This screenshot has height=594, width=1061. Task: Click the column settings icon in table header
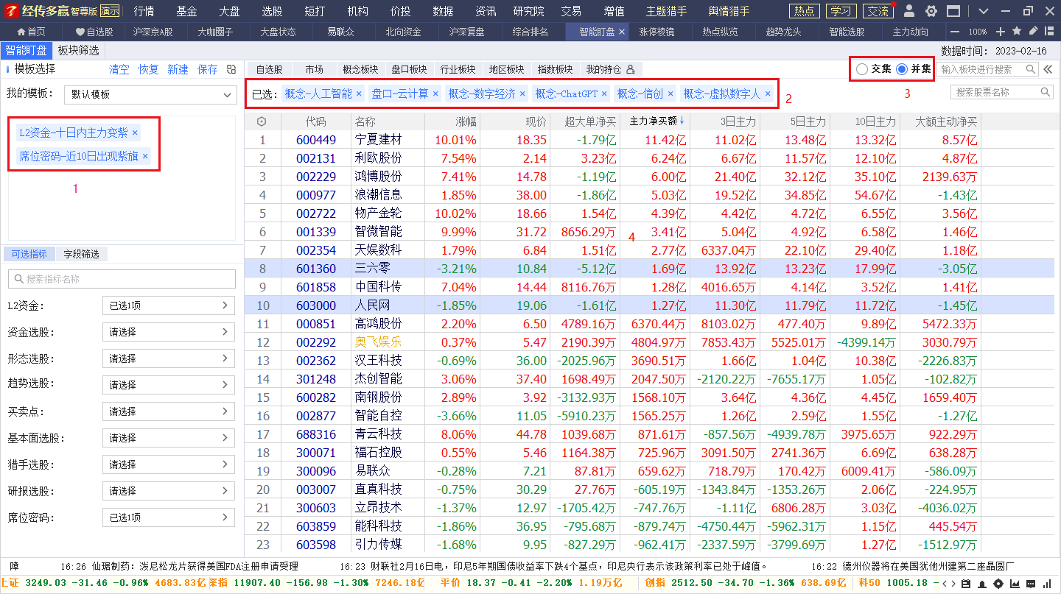[x=262, y=121]
